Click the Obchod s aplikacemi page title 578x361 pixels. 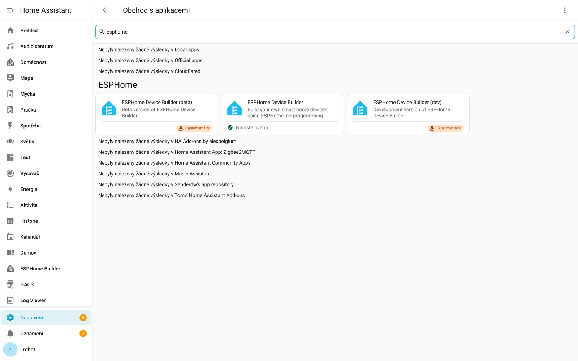[x=156, y=10]
